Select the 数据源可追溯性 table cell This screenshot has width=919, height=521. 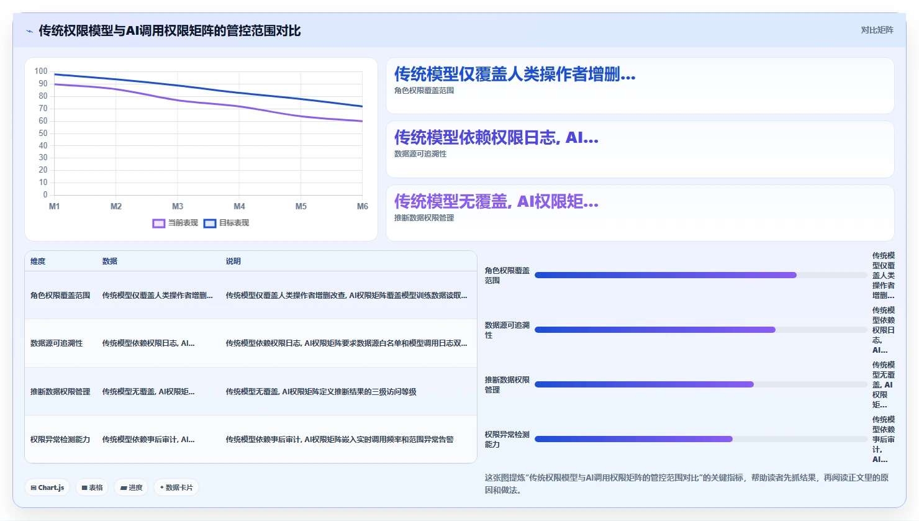pyautogui.click(x=57, y=343)
